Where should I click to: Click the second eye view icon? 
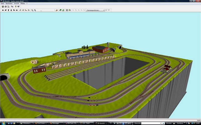point(23,10)
